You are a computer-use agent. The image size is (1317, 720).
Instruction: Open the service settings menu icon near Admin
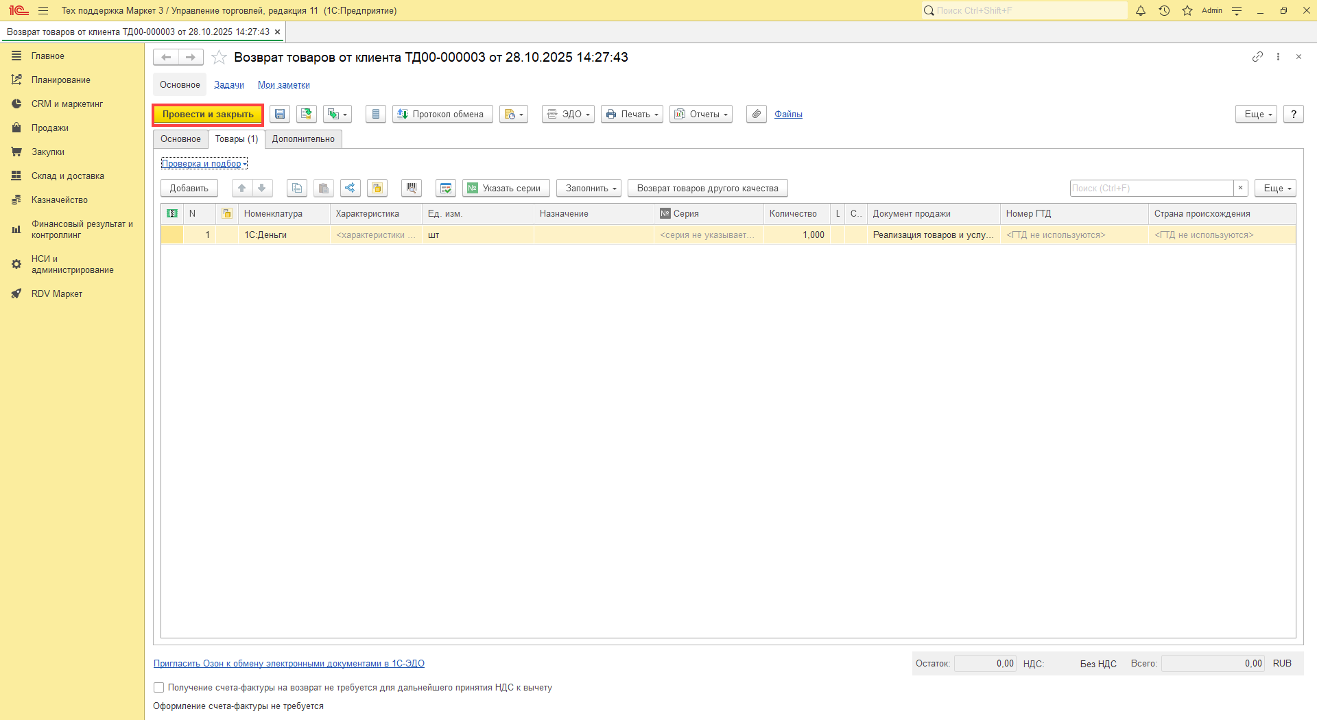[x=1237, y=10]
